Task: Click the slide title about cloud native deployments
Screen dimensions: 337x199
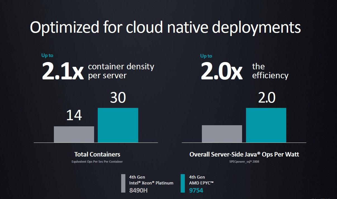Action: [x=165, y=27]
